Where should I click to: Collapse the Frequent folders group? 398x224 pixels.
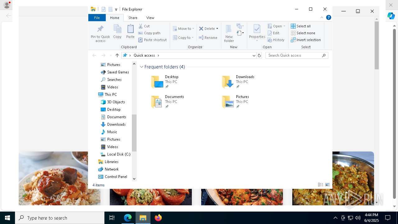(141, 67)
